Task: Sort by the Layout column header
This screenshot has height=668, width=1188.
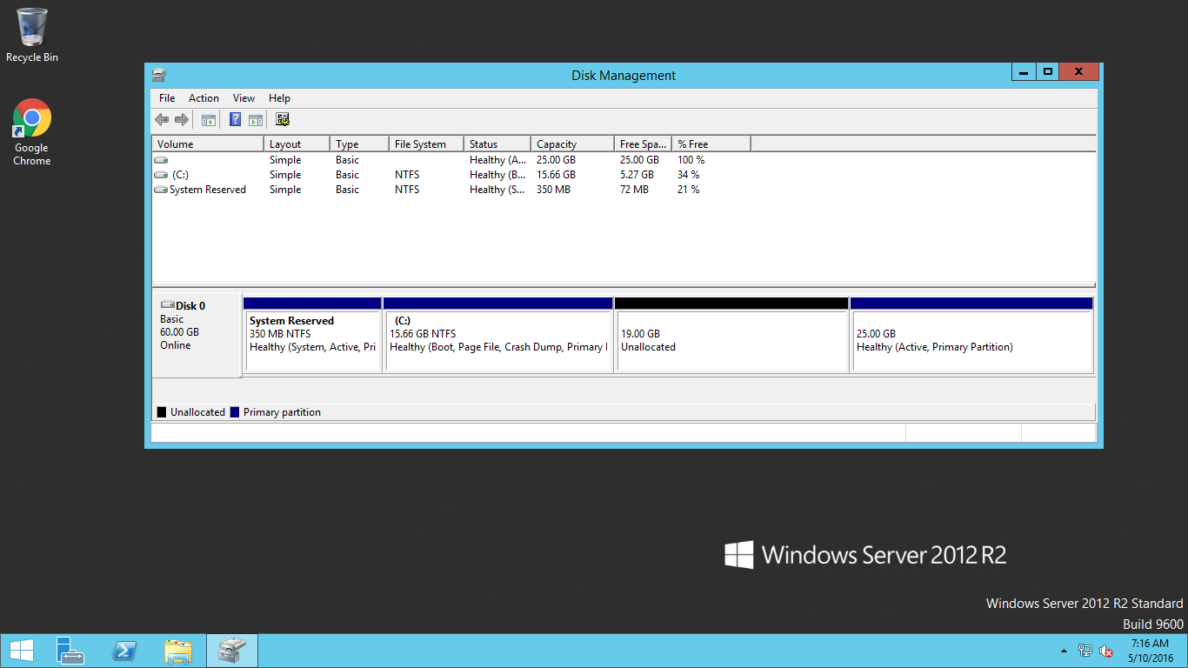Action: point(297,144)
